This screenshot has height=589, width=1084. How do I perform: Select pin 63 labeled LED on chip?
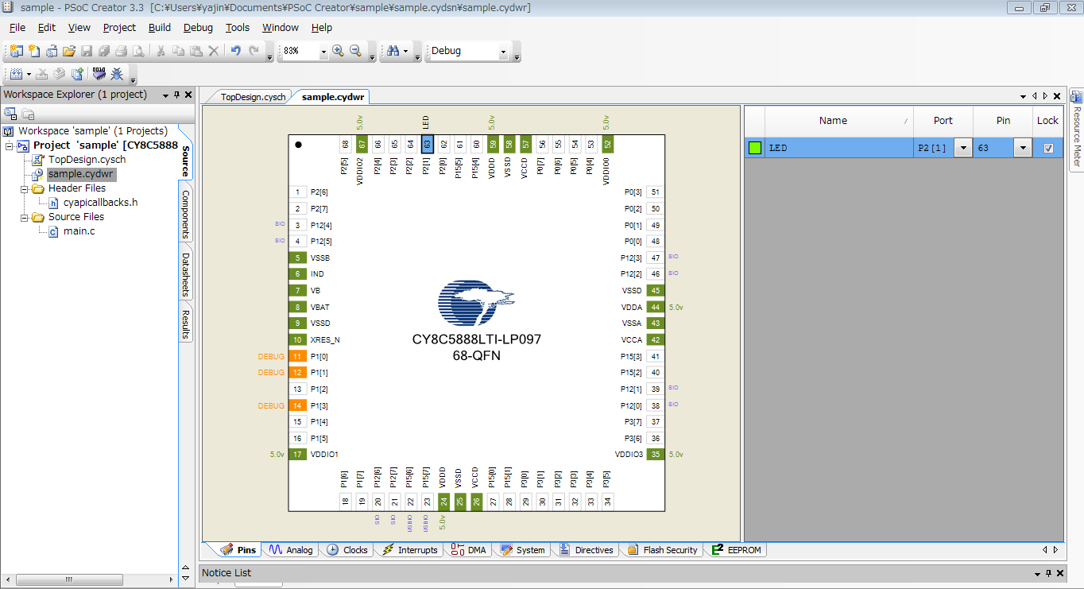(427, 145)
